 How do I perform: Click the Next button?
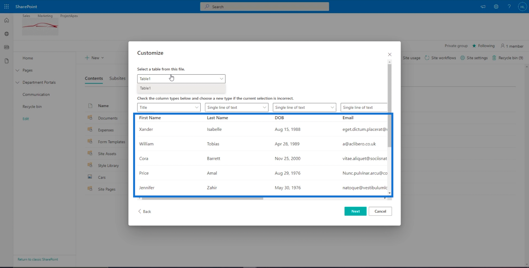pos(355,211)
